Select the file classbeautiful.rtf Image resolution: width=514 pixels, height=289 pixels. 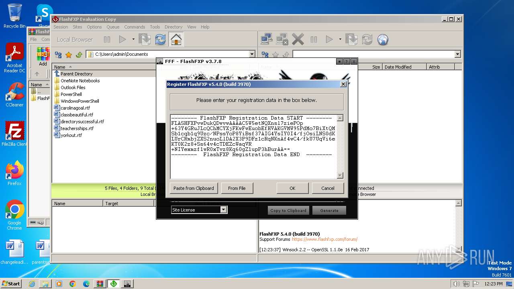tap(77, 115)
